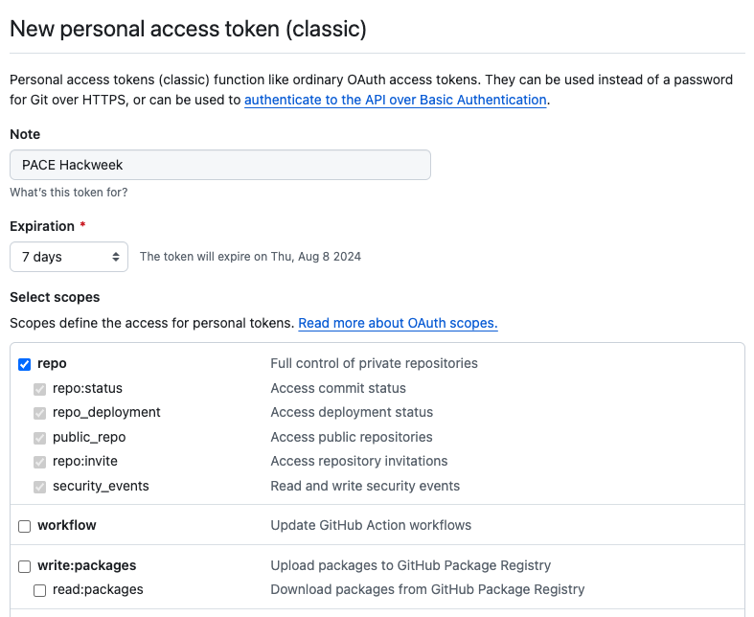Follow 'Read more about OAuth scopes' link
The width and height of the screenshot is (754, 617).
(x=398, y=323)
